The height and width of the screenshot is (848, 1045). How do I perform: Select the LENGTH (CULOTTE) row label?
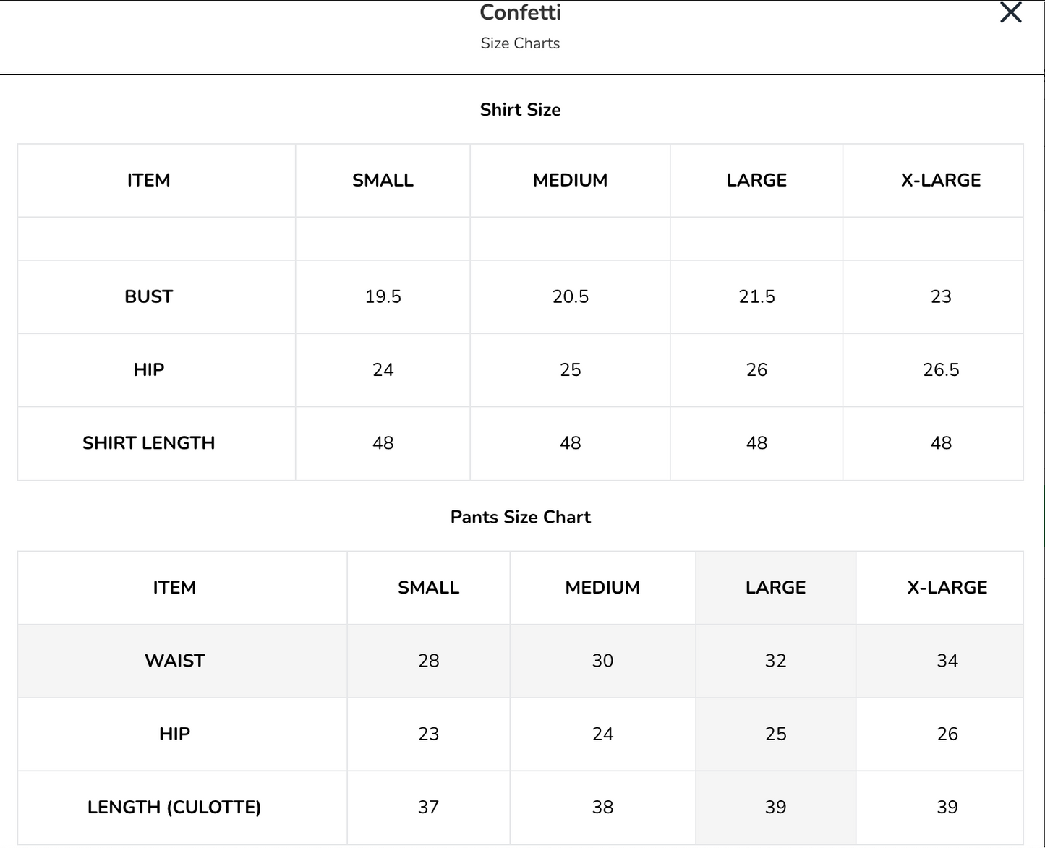pos(174,807)
